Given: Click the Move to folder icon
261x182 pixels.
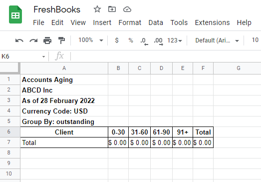Looking at the screenshot, I should (x=112, y=9).
